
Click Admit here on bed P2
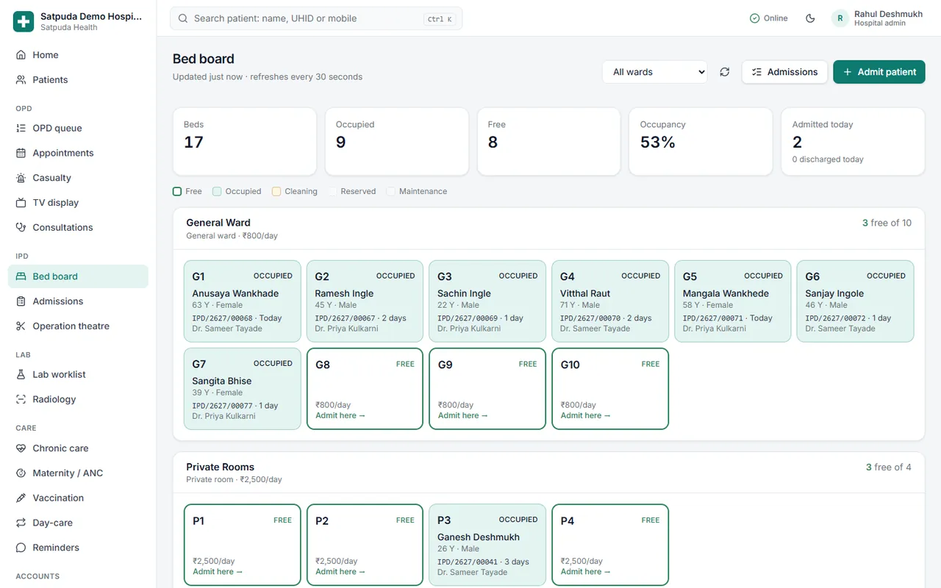click(x=340, y=572)
